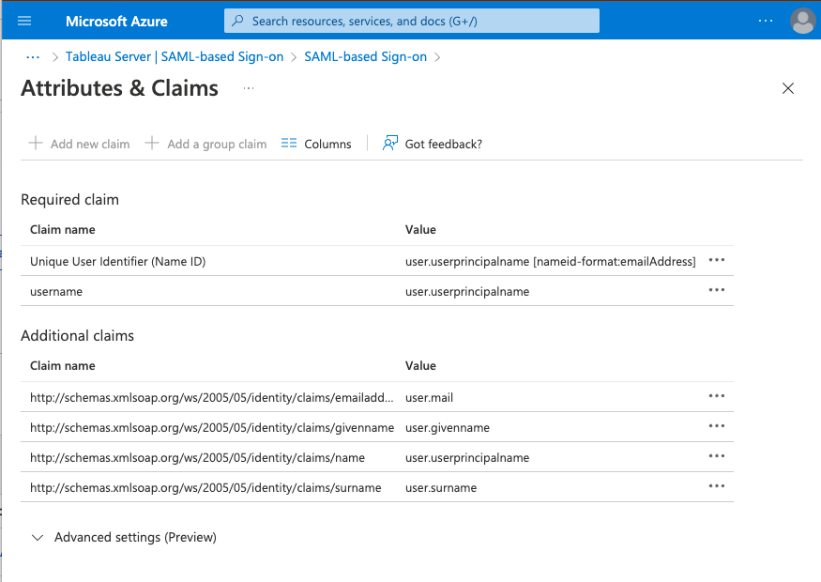Image resolution: width=821 pixels, height=582 pixels.
Task: Open more options next to Attributes & Claims title
Action: pyautogui.click(x=249, y=88)
